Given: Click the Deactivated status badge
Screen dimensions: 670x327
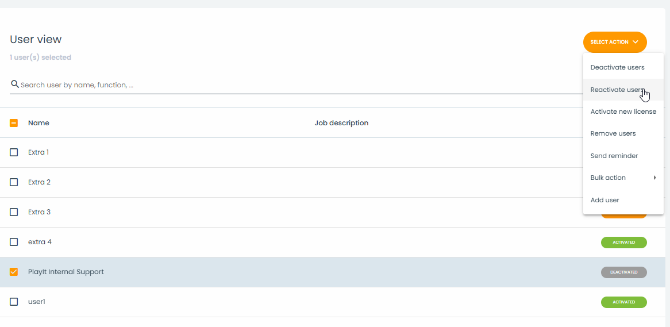Looking at the screenshot, I should point(623,272).
